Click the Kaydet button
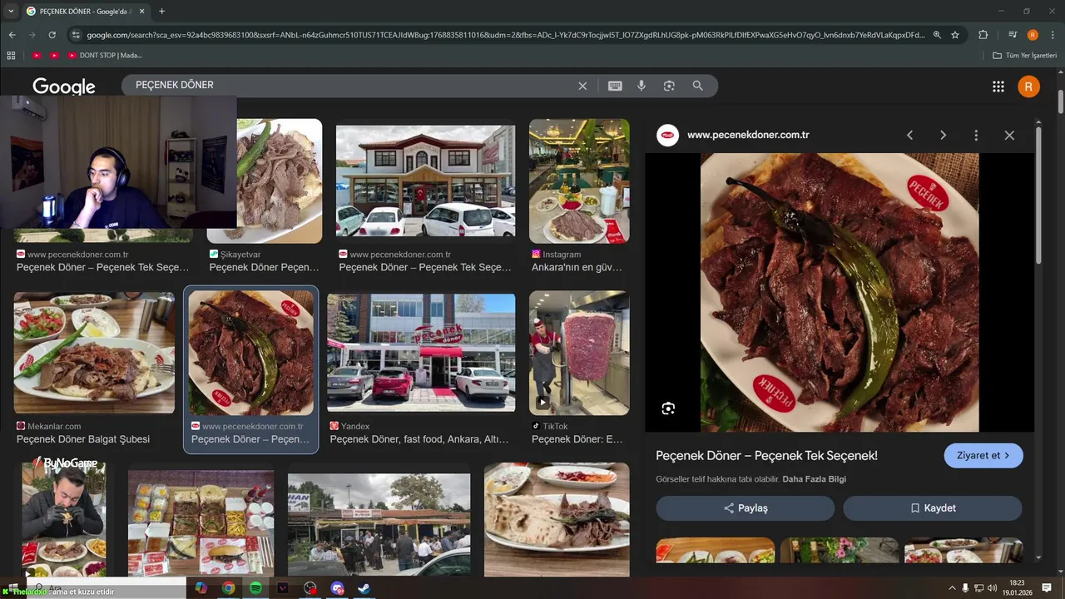Viewport: 1065px width, 599px height. coord(933,508)
